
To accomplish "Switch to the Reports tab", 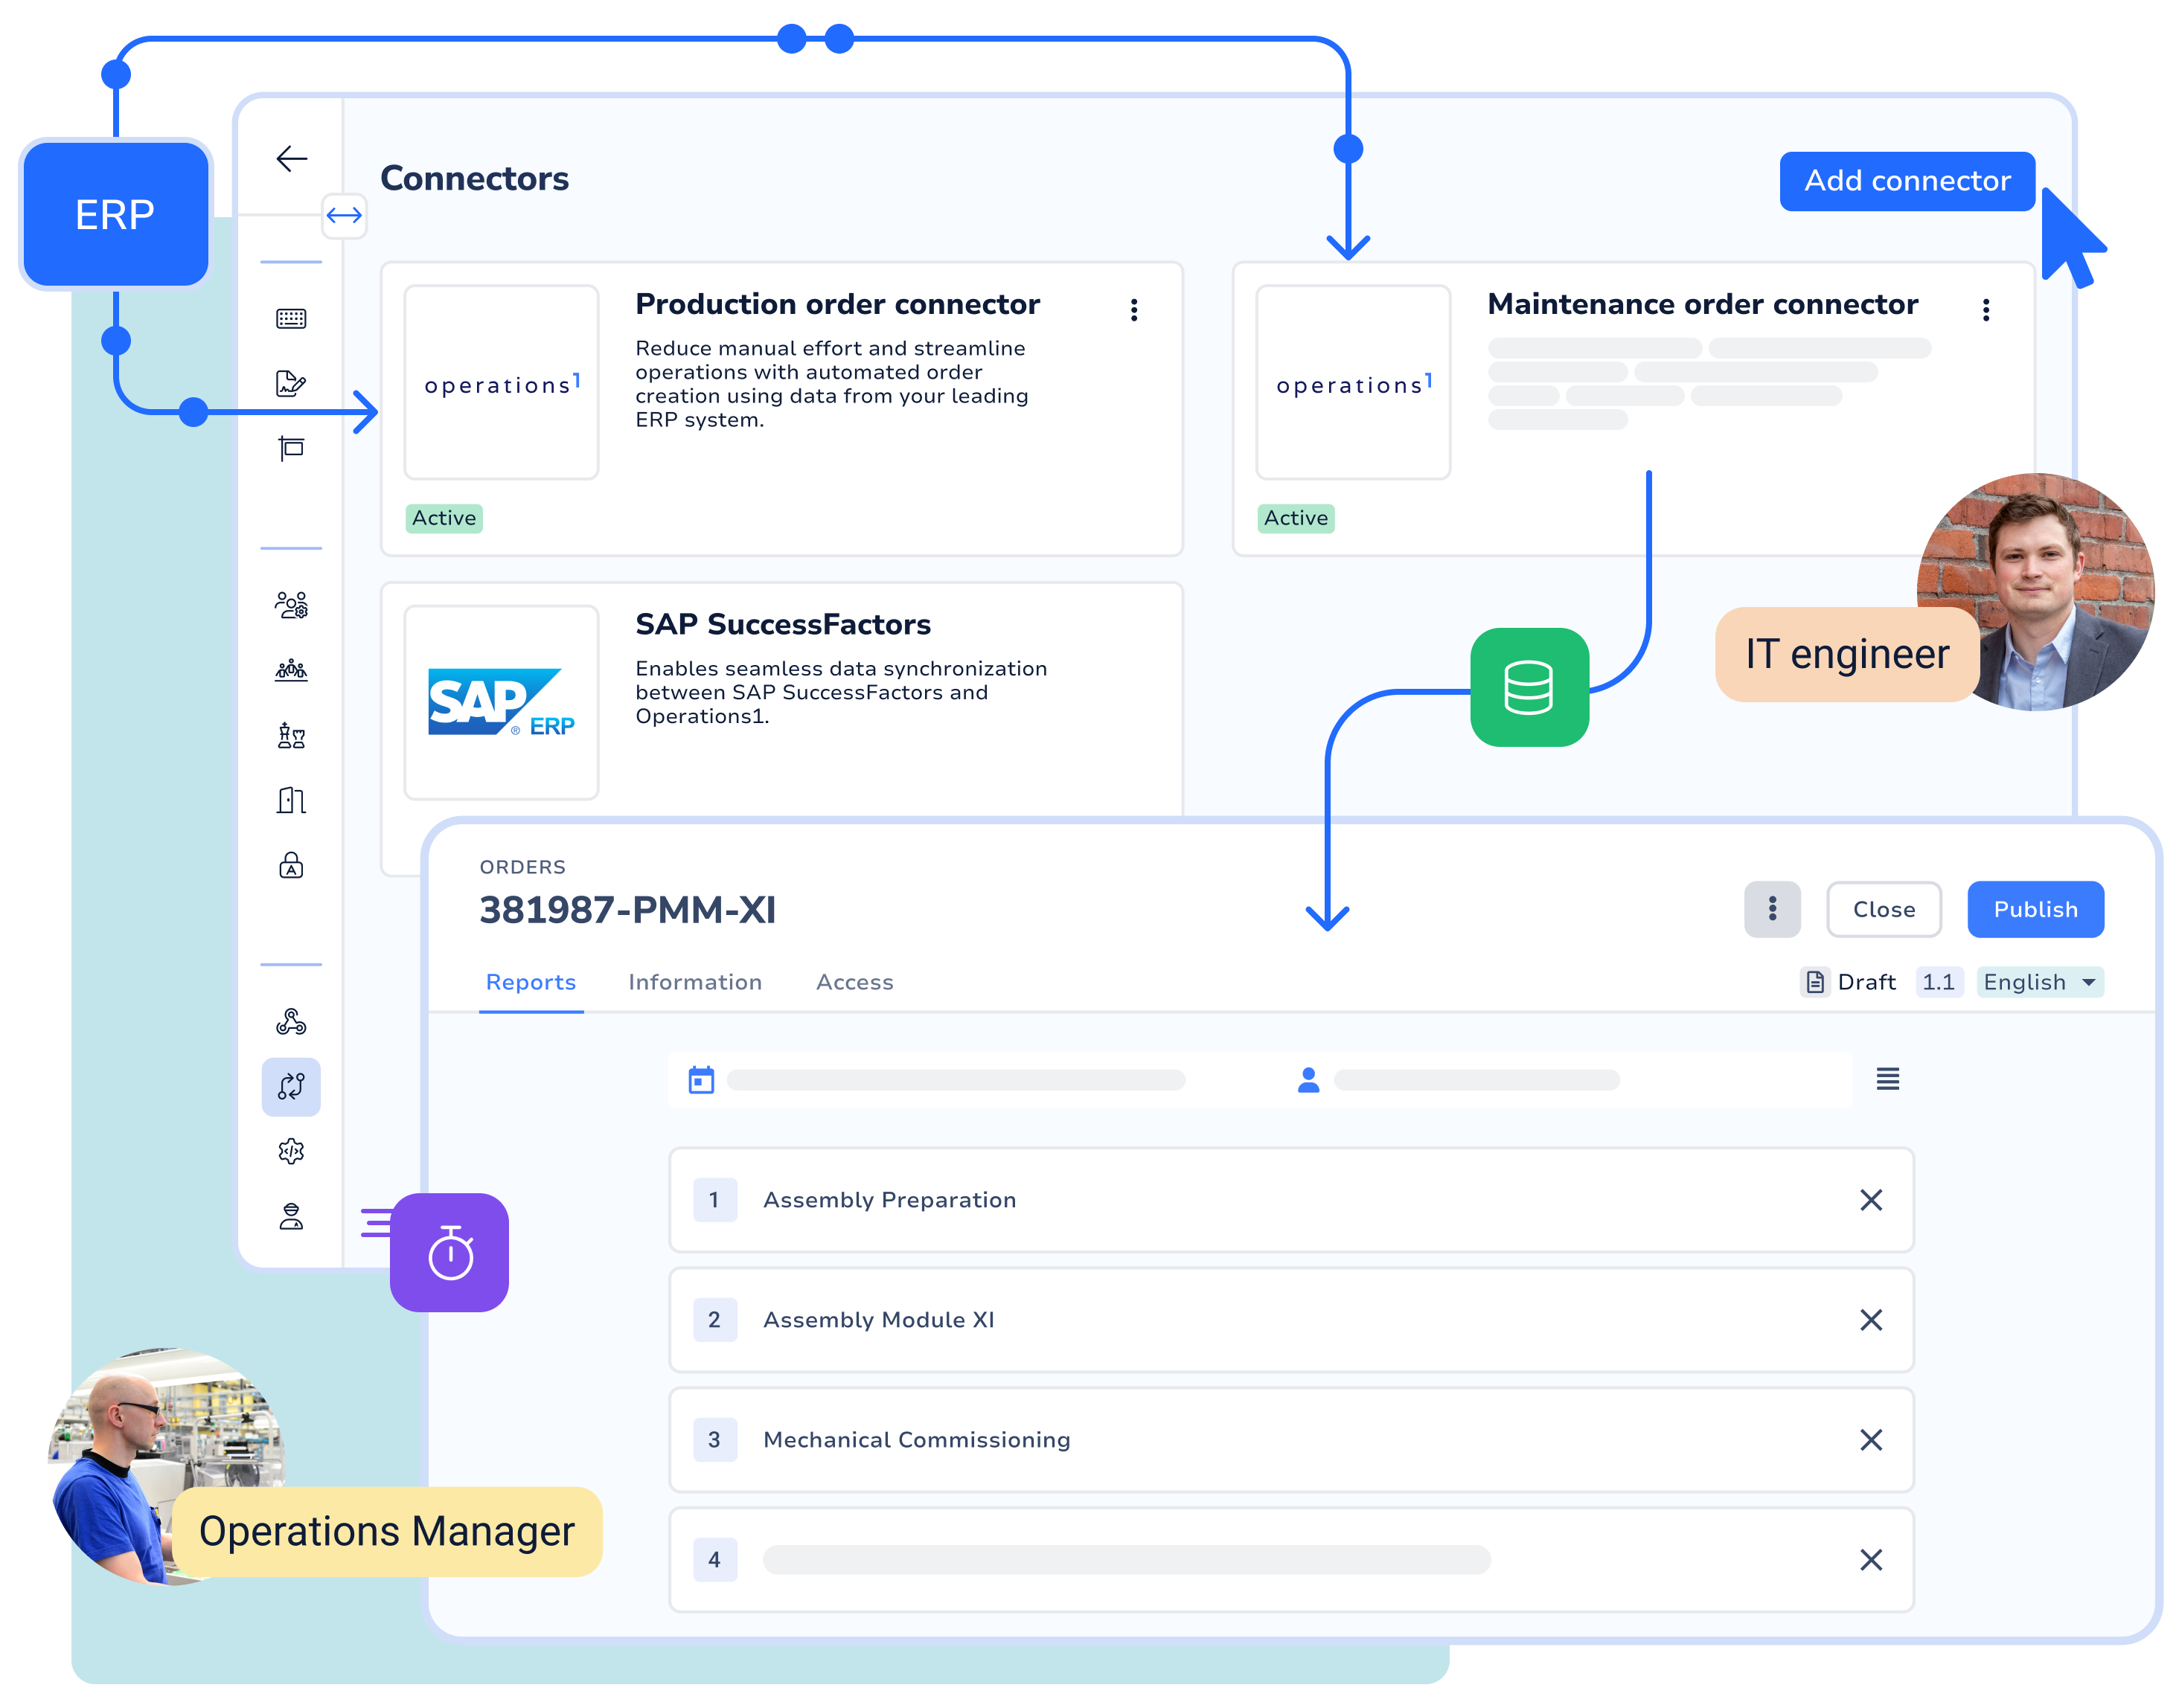I will pos(531,981).
